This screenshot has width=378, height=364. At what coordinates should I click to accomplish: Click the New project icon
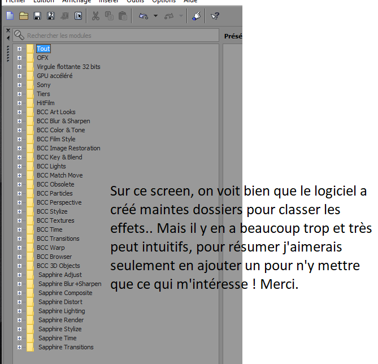click(10, 16)
